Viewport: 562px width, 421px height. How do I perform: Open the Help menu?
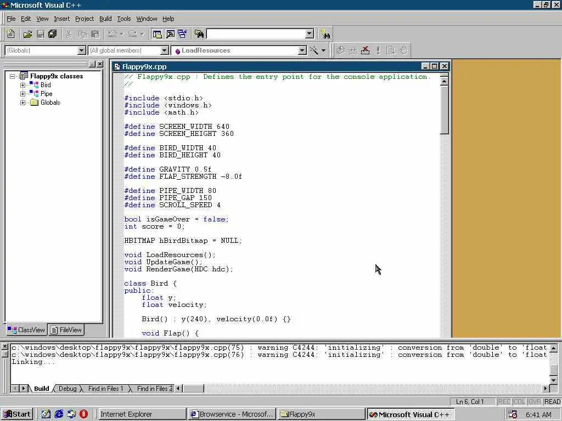(168, 19)
